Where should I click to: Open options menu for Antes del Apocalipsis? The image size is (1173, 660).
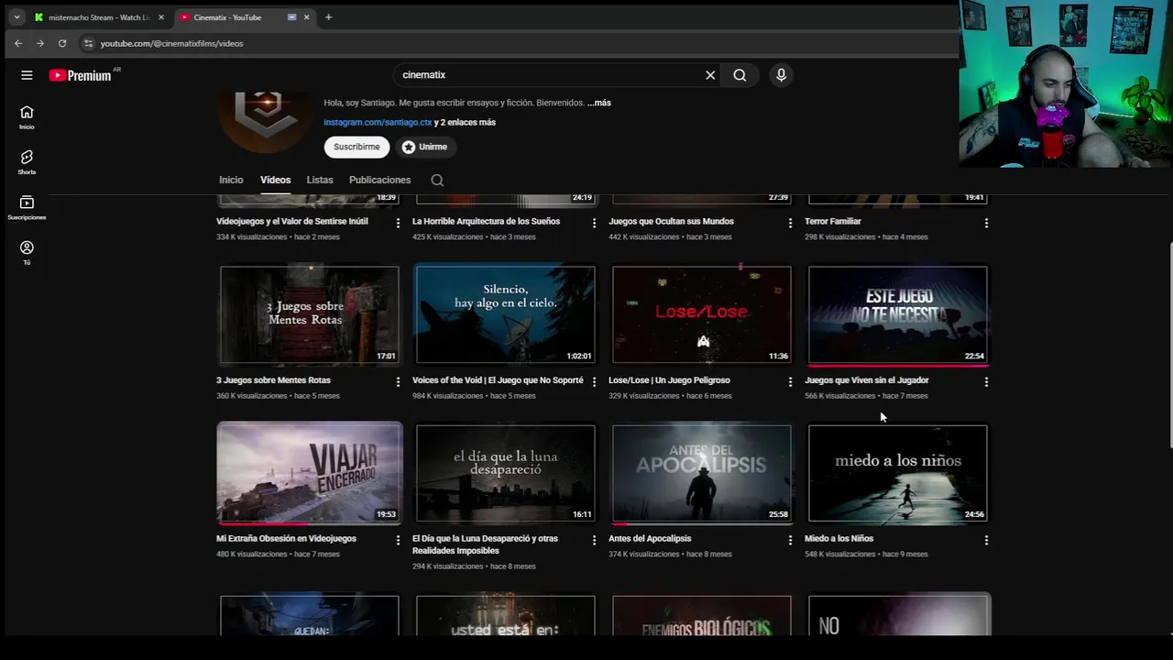click(x=790, y=540)
